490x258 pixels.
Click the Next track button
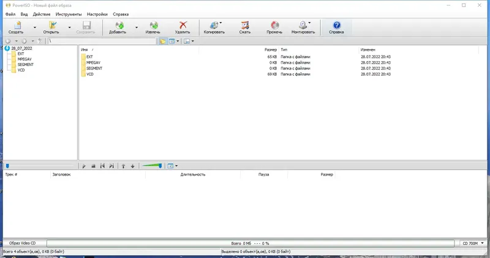[111, 166]
